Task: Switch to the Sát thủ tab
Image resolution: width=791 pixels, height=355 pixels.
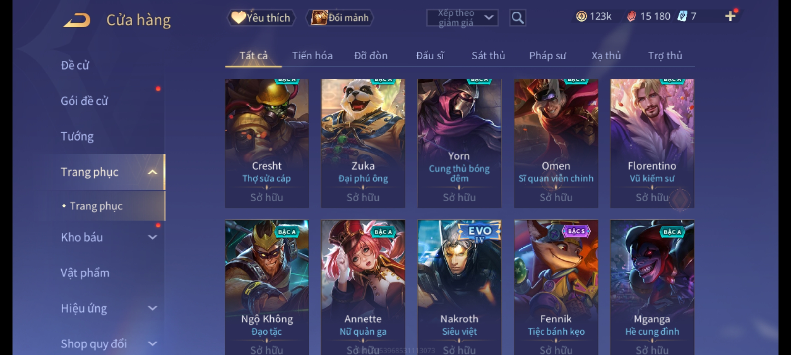Action: (x=488, y=56)
